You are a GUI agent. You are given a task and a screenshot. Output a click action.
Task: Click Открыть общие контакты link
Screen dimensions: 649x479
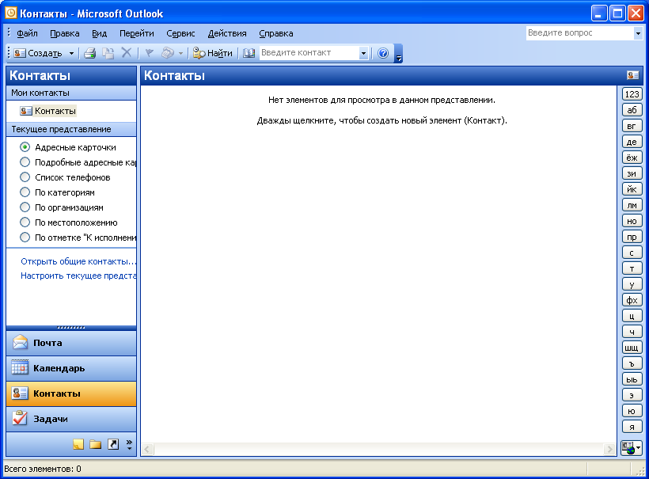(x=78, y=261)
